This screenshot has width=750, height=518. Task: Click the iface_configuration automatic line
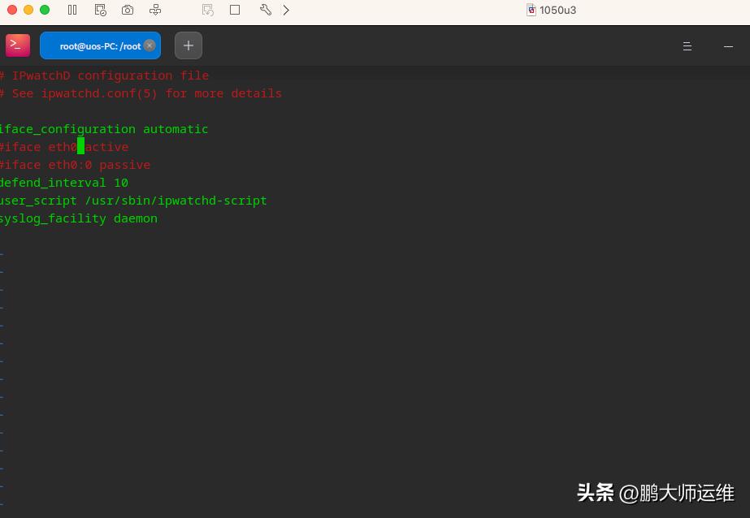pos(104,128)
